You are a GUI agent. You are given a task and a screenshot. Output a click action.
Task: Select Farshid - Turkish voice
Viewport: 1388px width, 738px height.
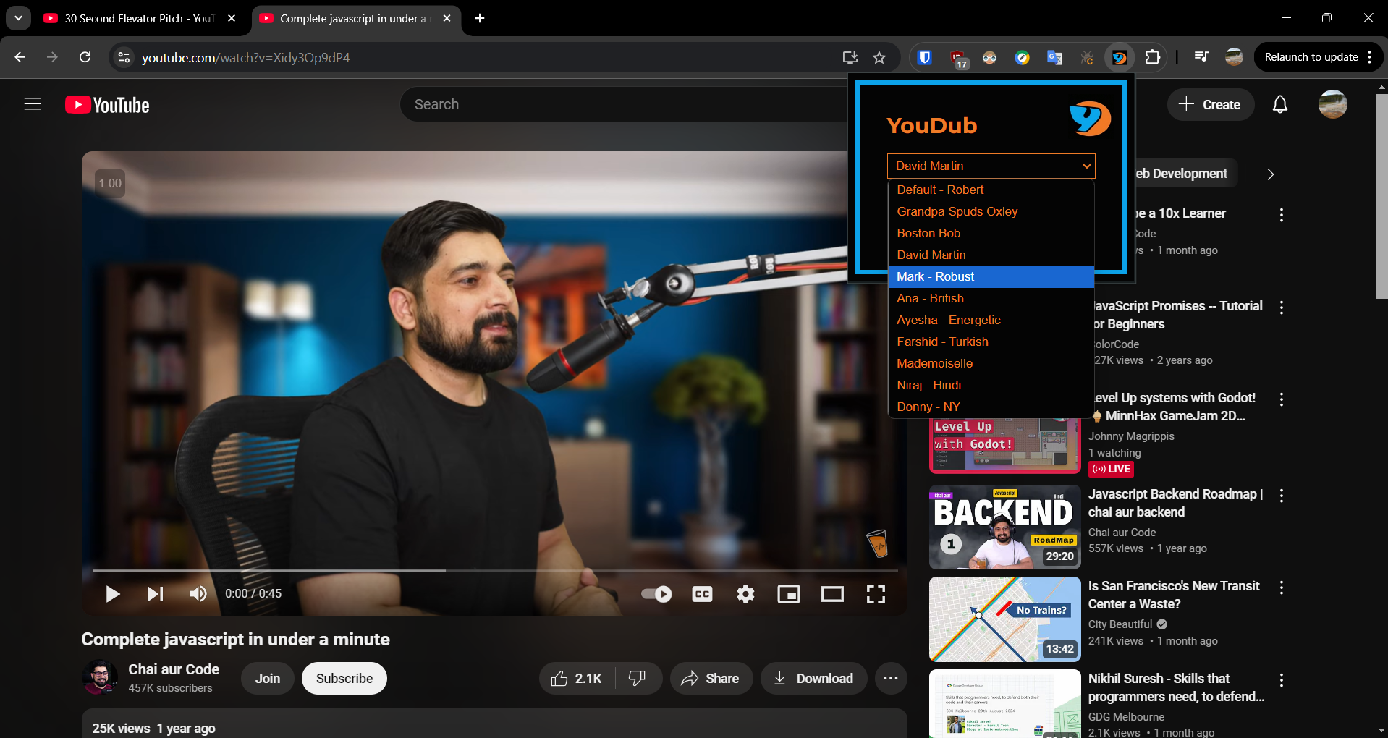click(991, 342)
